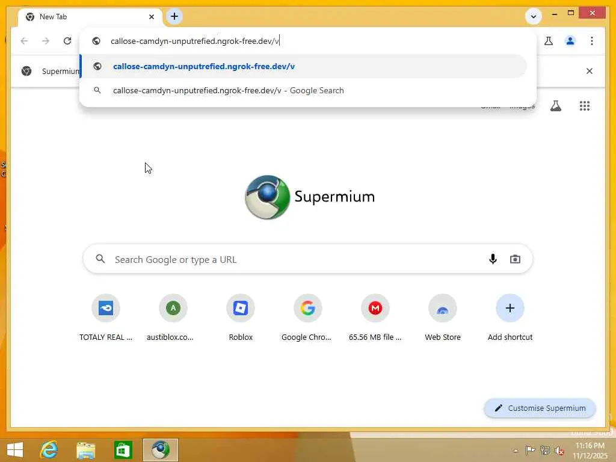Open the three-dot browser menu
The height and width of the screenshot is (462, 616).
click(x=592, y=41)
